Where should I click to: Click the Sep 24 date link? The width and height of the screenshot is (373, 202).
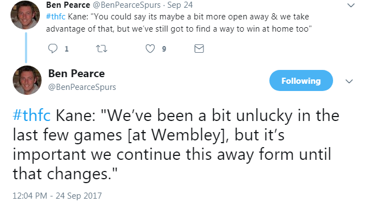click(x=180, y=5)
